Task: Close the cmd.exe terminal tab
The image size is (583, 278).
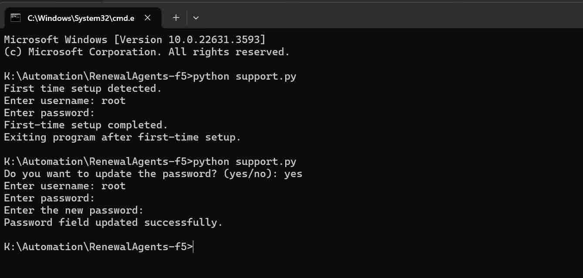Action: [x=148, y=18]
